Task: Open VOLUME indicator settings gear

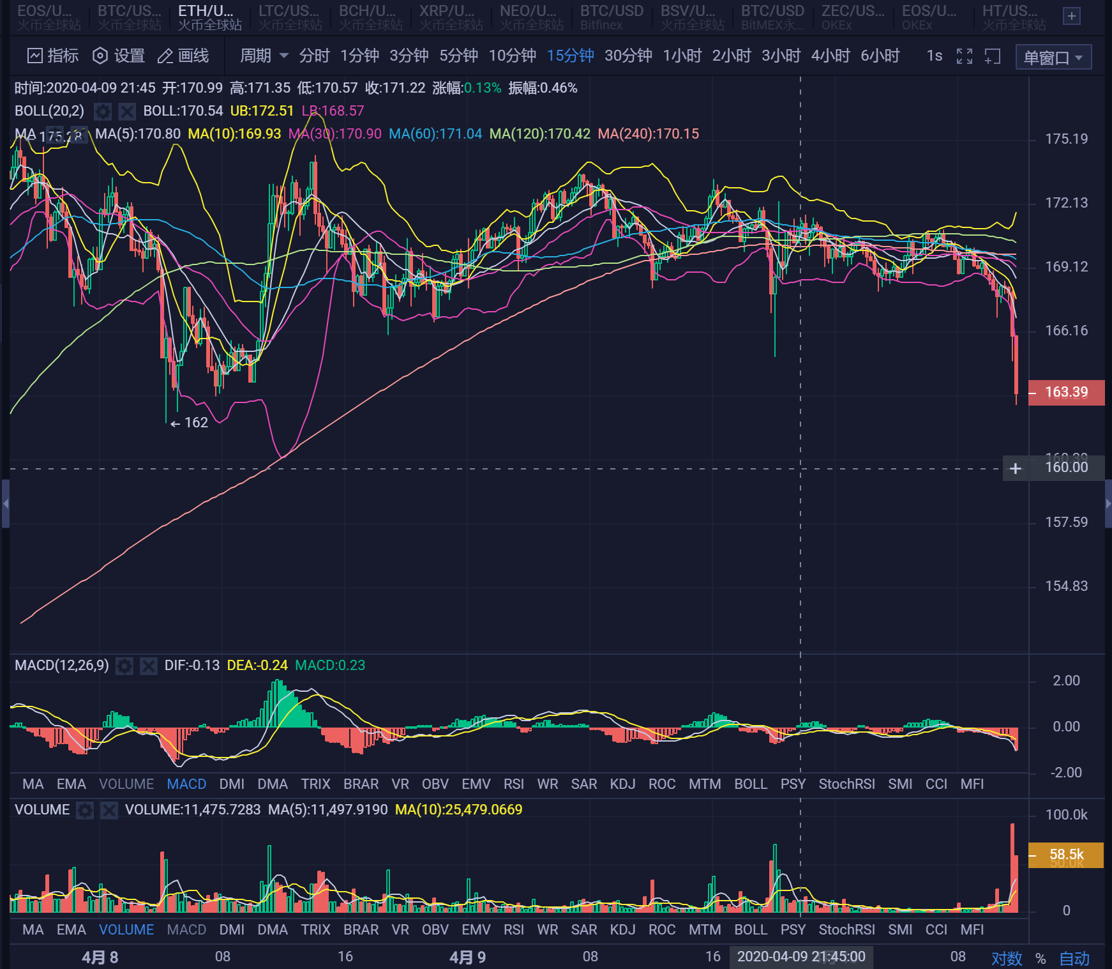Action: (x=85, y=811)
